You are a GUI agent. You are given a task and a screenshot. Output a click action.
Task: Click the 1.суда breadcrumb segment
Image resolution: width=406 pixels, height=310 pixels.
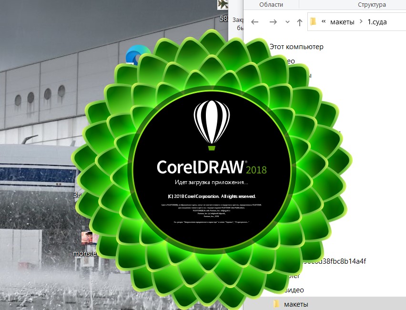377,22
